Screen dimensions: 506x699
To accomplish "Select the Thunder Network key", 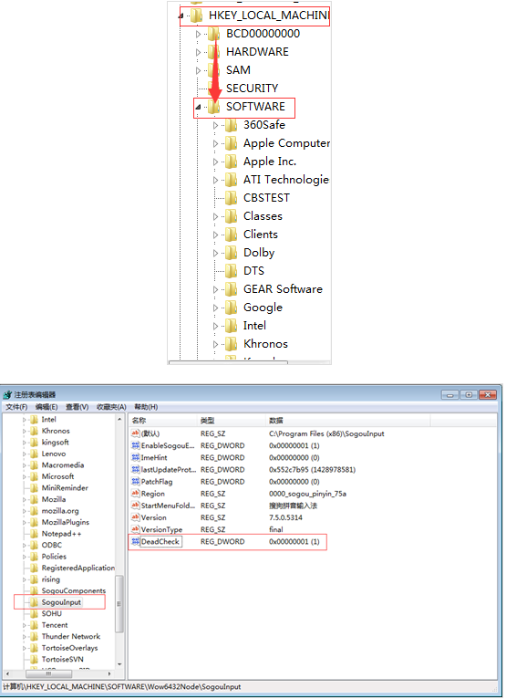I will coord(71,636).
